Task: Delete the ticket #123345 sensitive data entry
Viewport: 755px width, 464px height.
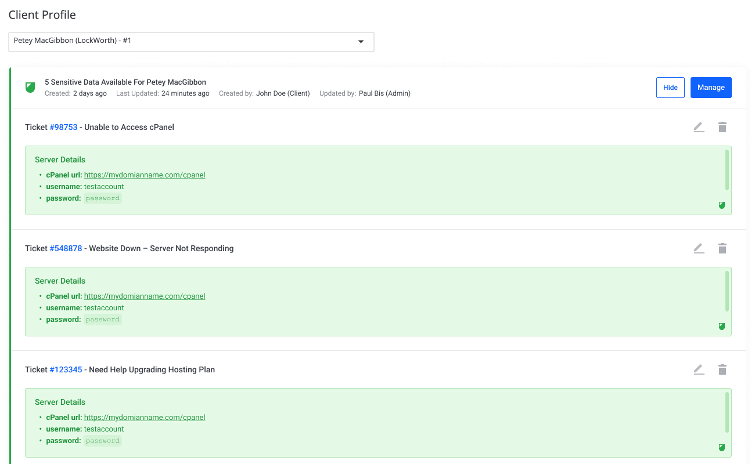Action: click(722, 369)
